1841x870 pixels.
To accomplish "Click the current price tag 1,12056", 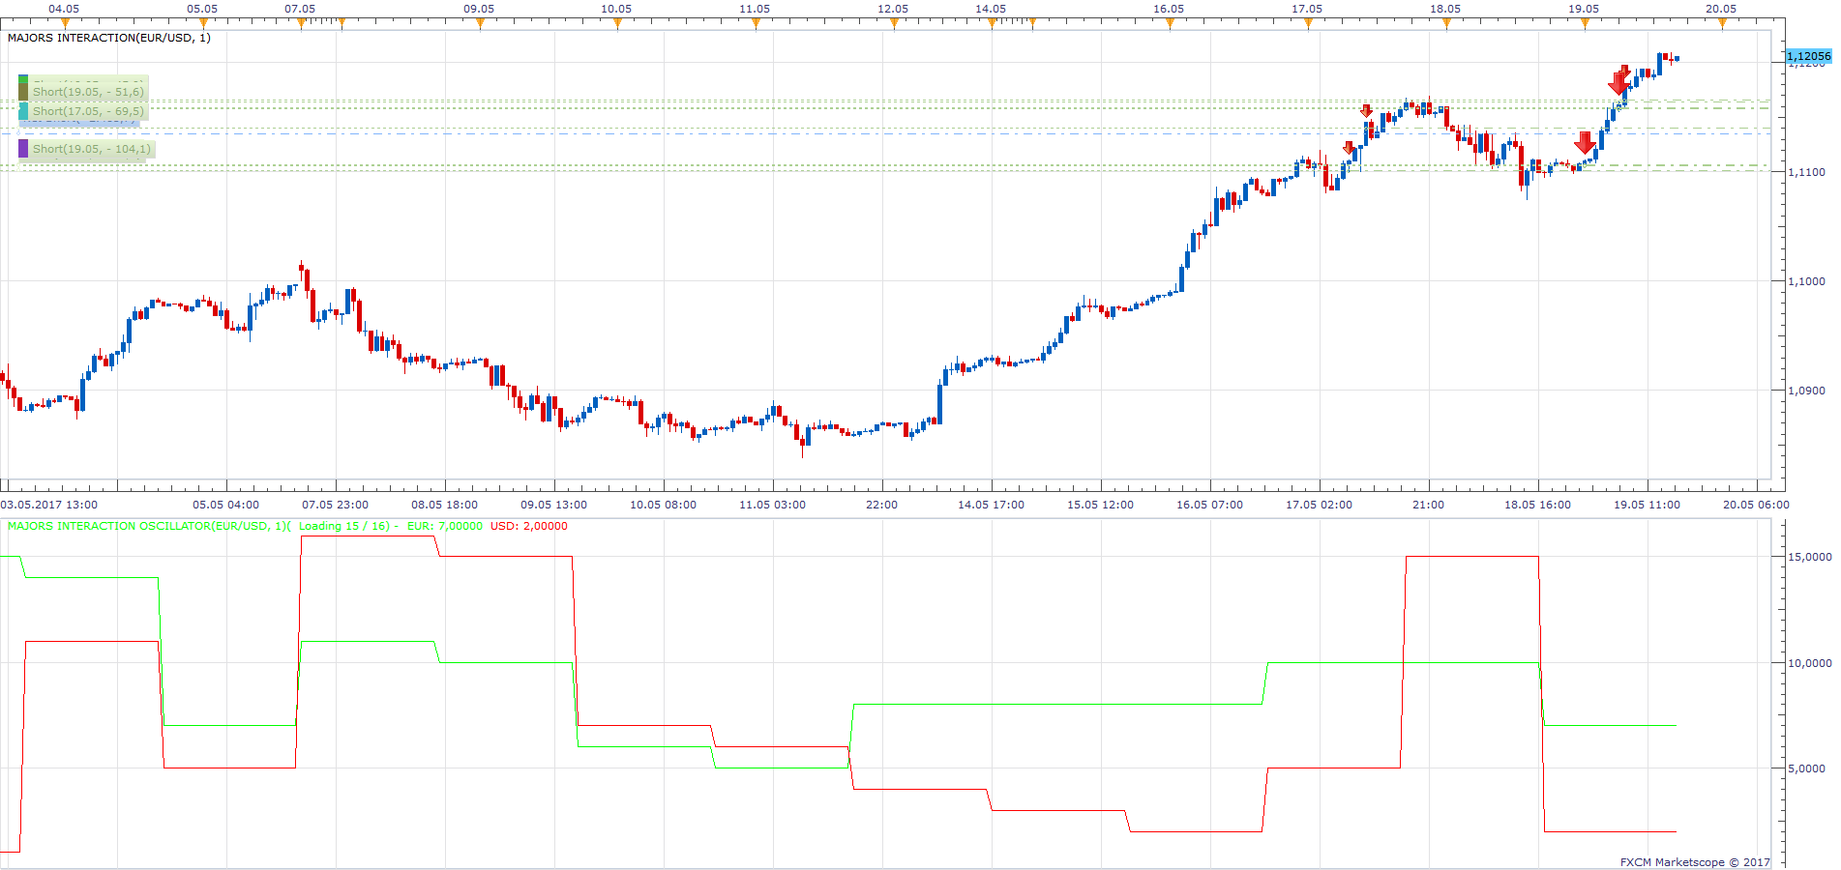I will pyautogui.click(x=1808, y=56).
